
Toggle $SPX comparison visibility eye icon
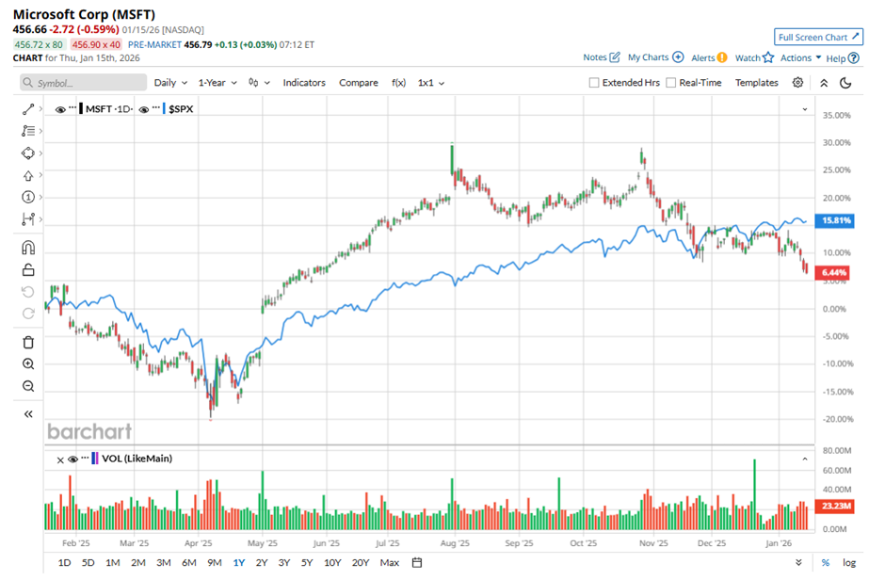[x=143, y=109]
